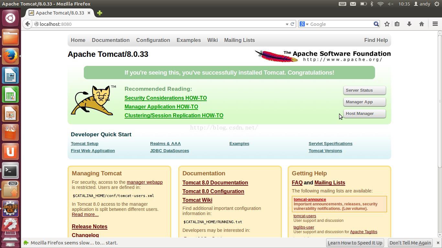Image resolution: width=442 pixels, height=248 pixels.
Task: Open Configuration in Tomcat navigation
Action: [153, 40]
